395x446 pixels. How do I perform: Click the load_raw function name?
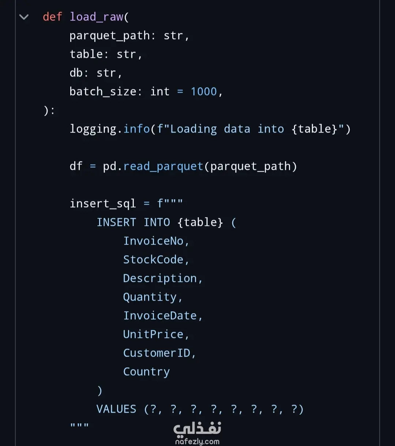pyautogui.click(x=97, y=17)
